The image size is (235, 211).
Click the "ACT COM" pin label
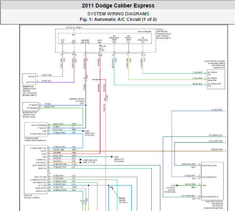tap(42, 185)
